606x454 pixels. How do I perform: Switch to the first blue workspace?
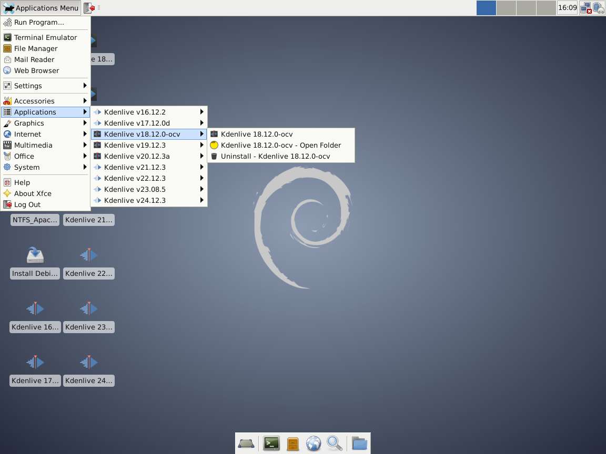(486, 8)
